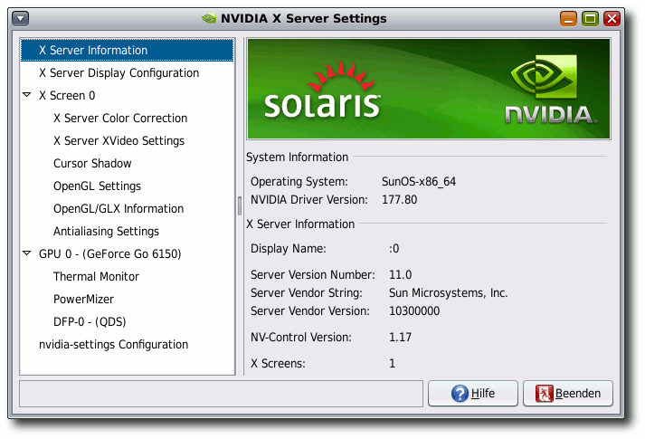The height and width of the screenshot is (439, 645).
Task: Click NV-Control Version value 1.17
Action: 400,337
